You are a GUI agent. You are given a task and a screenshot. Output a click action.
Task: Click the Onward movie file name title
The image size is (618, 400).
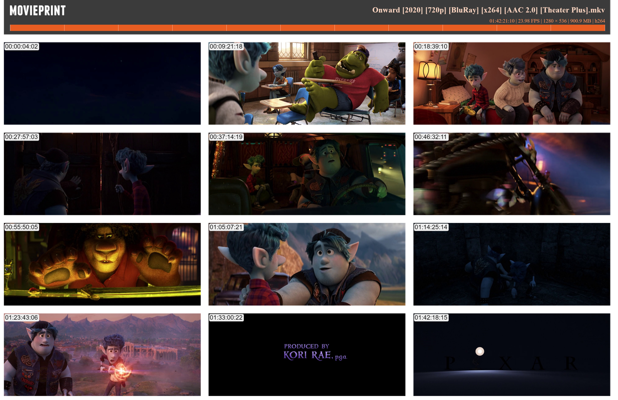(489, 10)
